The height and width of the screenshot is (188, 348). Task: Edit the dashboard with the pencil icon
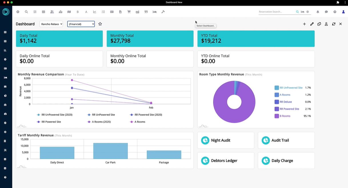pyautogui.click(x=312, y=24)
